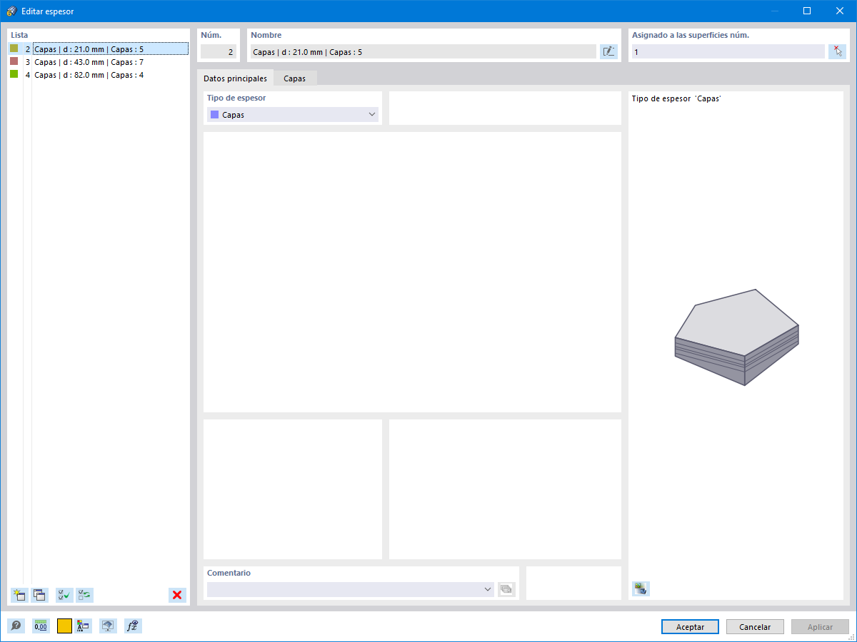Click the Aplicar button
857x642 pixels.
point(820,627)
